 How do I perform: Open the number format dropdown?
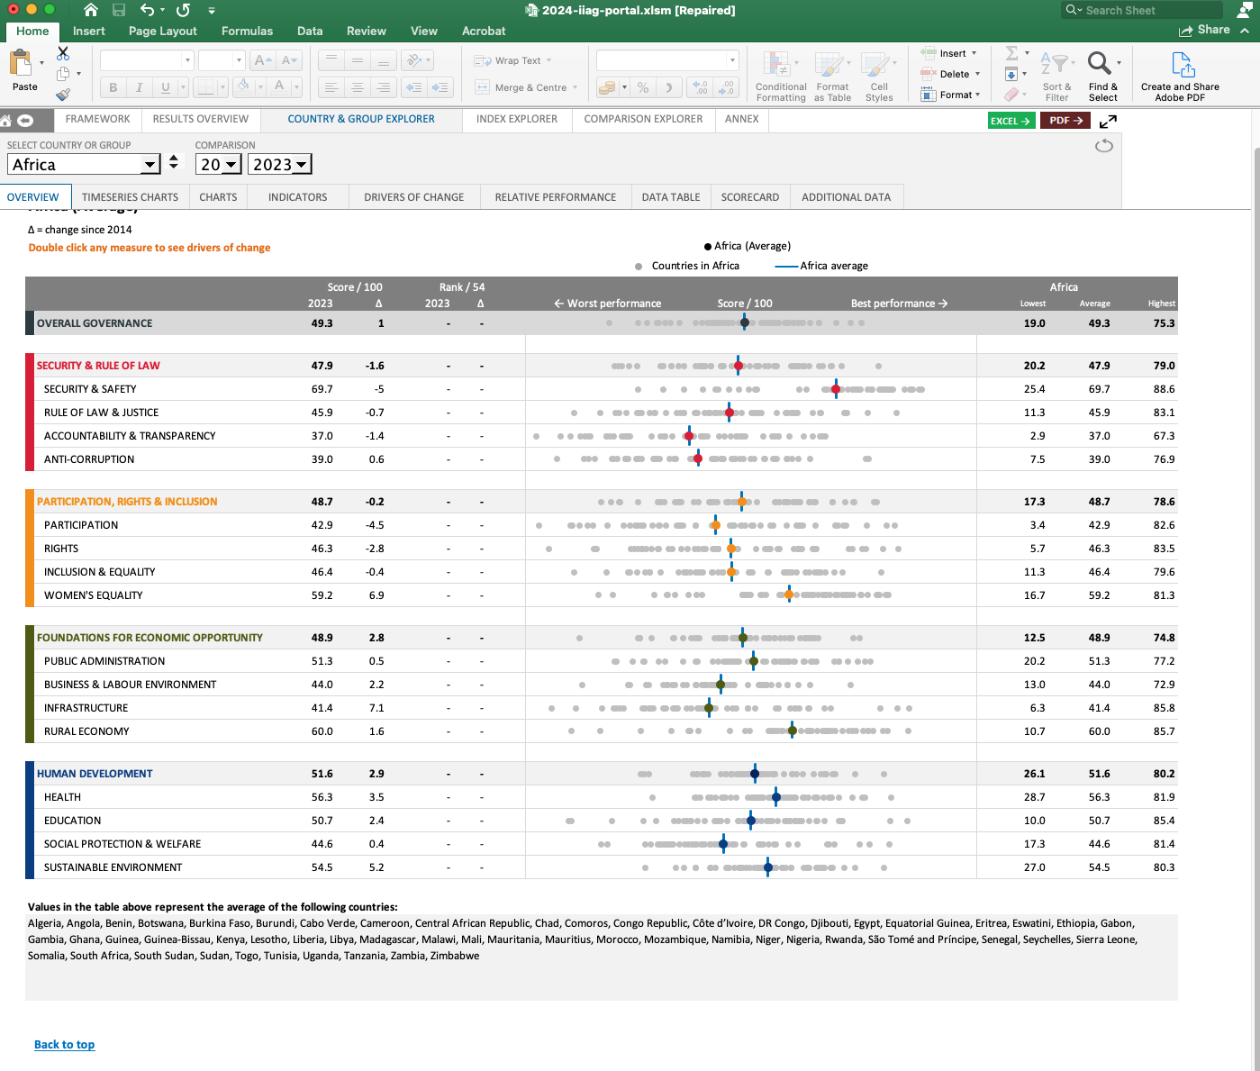pos(732,60)
